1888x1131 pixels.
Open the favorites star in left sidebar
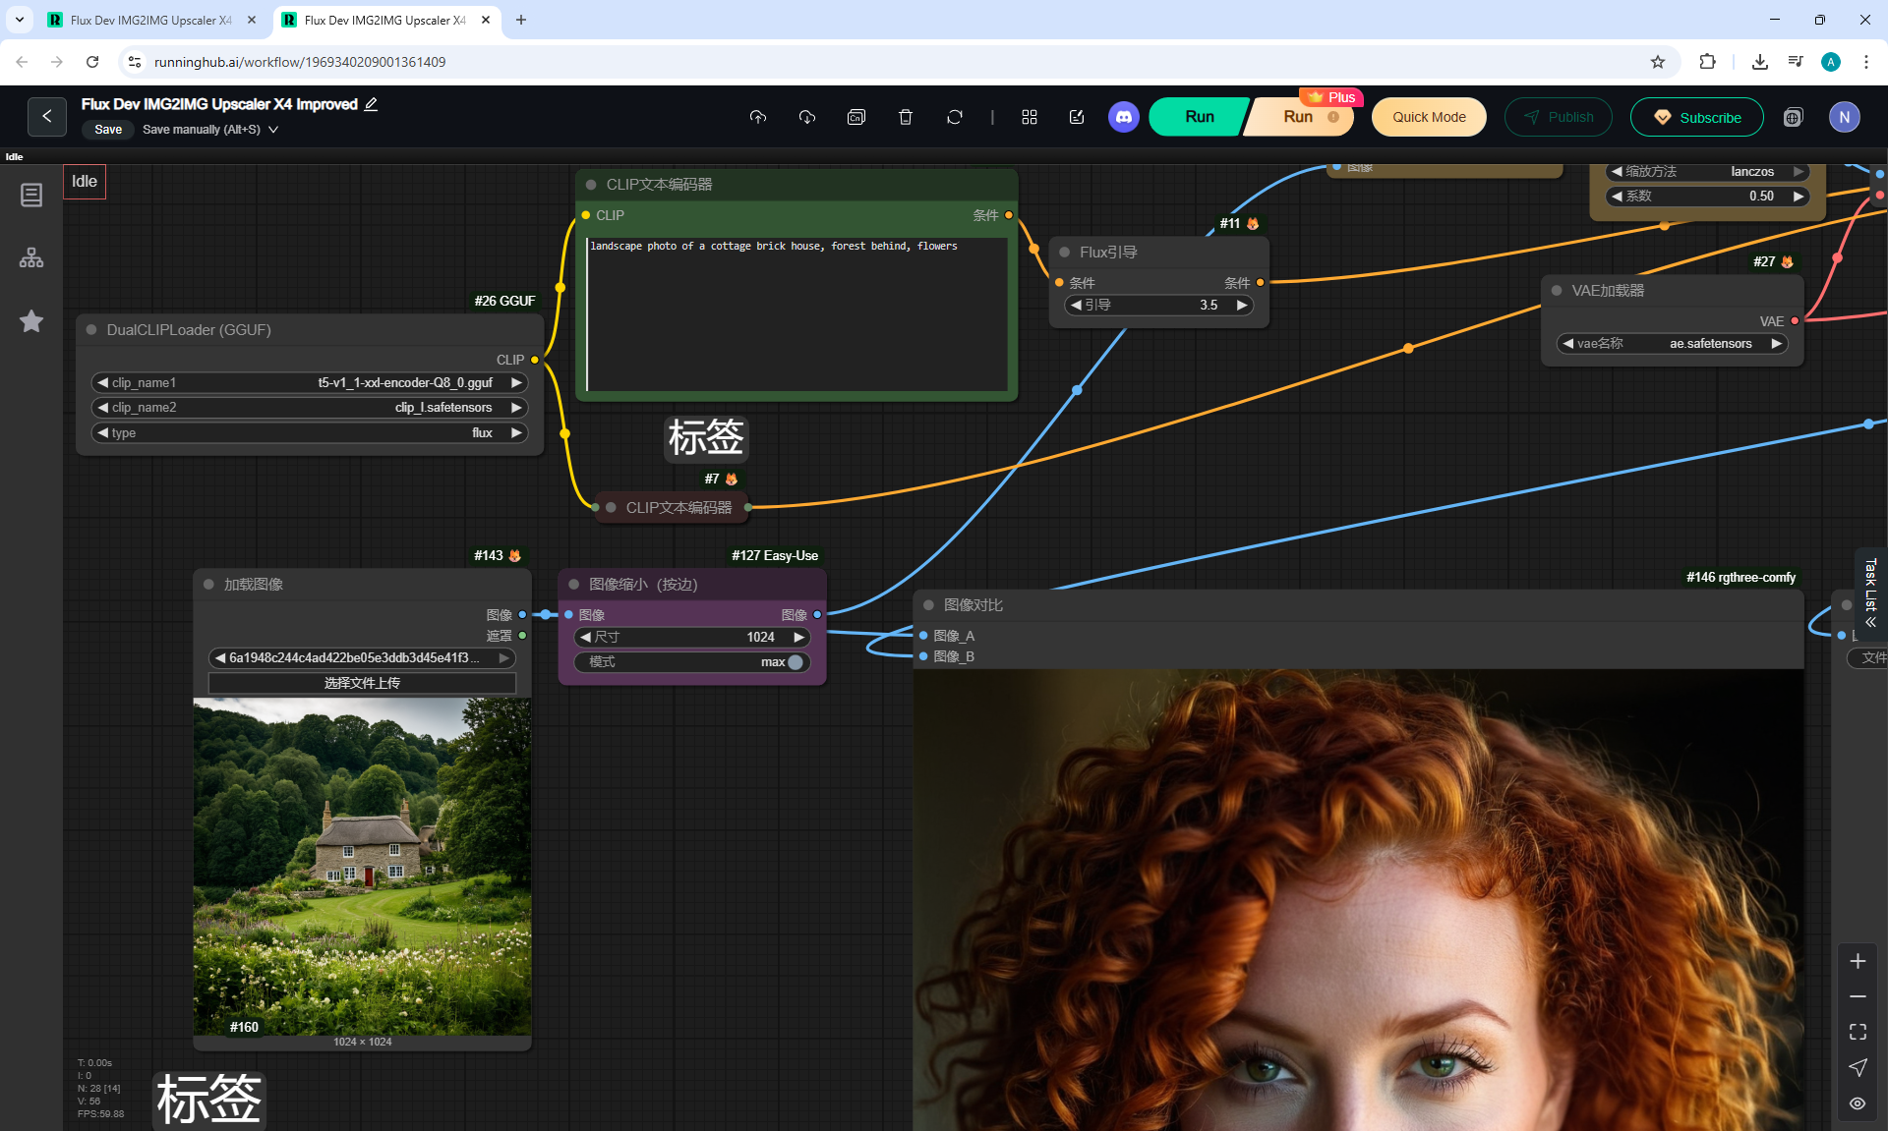point(31,321)
